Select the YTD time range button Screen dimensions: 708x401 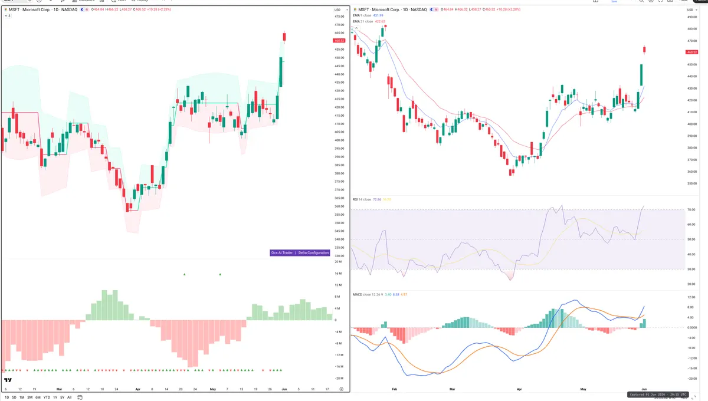tap(47, 397)
